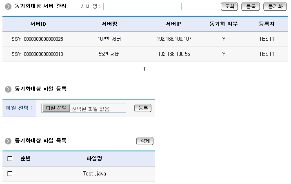
Task: Click the 동기화 sync button
Action: pos(275,7)
